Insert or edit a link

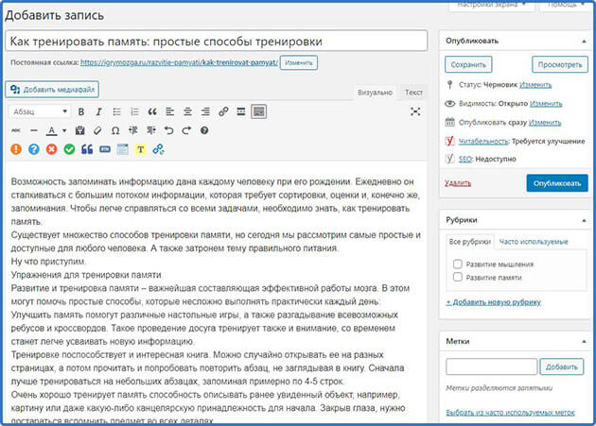pos(223,111)
